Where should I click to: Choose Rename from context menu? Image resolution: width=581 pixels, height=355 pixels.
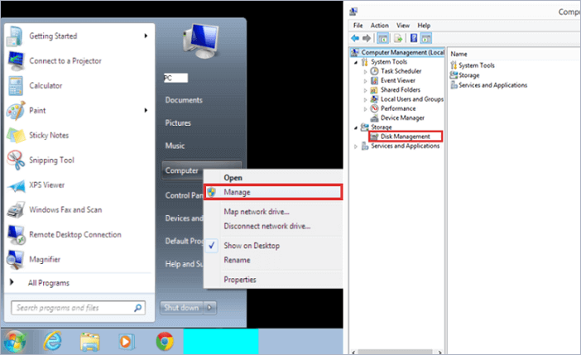(273, 260)
